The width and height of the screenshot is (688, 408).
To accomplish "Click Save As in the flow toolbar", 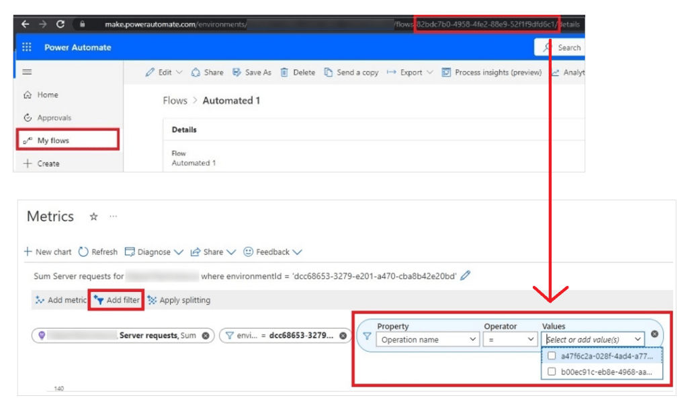I will (252, 72).
